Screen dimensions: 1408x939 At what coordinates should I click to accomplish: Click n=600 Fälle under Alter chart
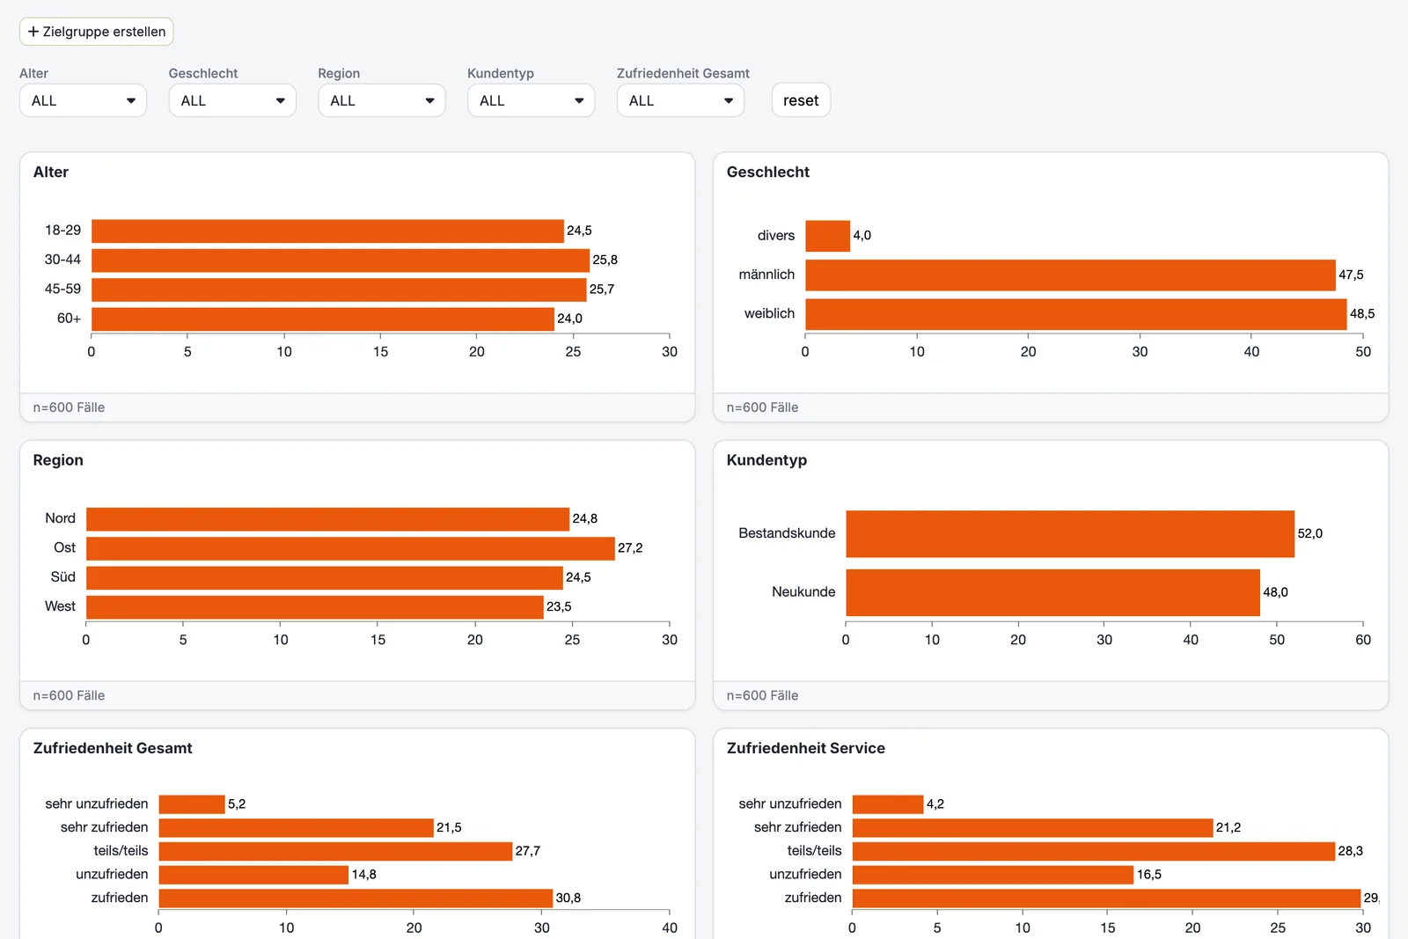[x=69, y=407]
